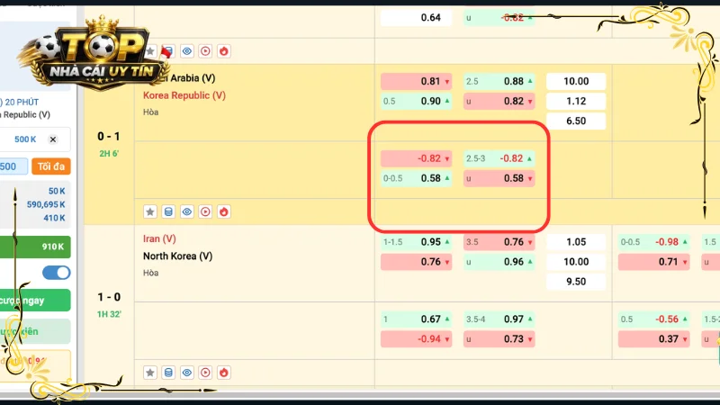Pick over 3.5-4 odds 0.97
Image resolution: width=720 pixels, height=405 pixels.
tap(499, 319)
